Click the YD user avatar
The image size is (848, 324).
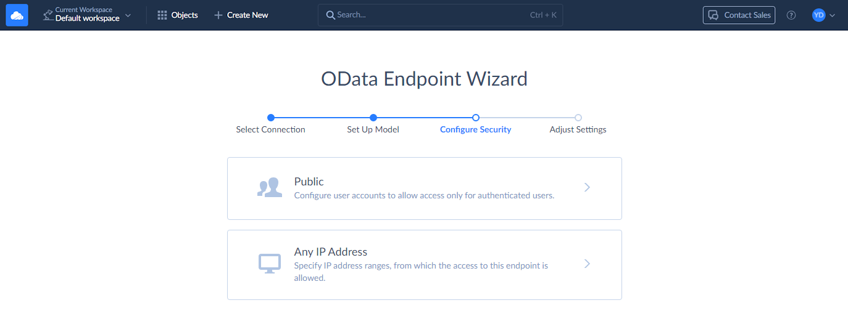[818, 15]
